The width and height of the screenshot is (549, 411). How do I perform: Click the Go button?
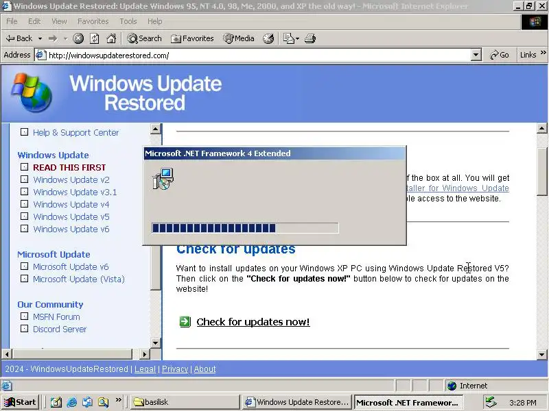(x=500, y=55)
